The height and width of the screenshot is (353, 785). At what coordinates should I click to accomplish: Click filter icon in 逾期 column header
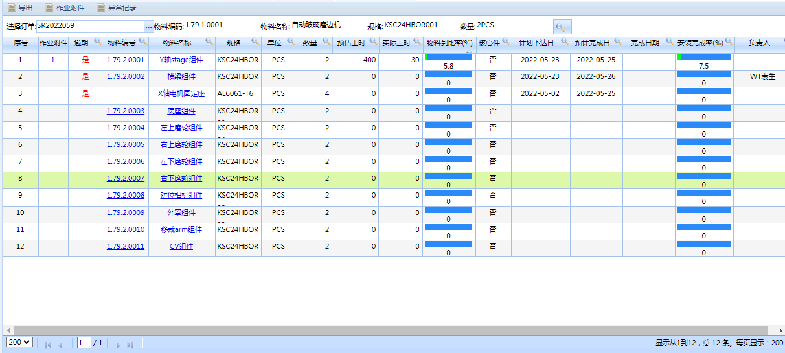coord(97,41)
